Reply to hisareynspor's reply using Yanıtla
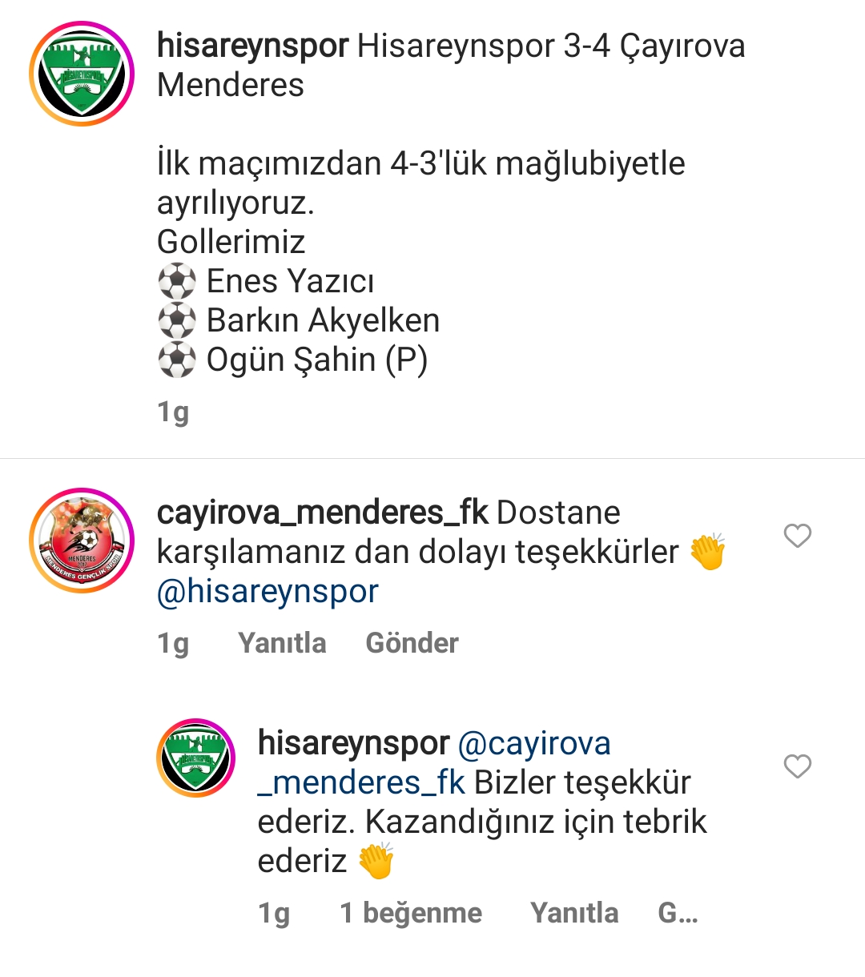This screenshot has height=977, width=865. pyautogui.click(x=574, y=913)
